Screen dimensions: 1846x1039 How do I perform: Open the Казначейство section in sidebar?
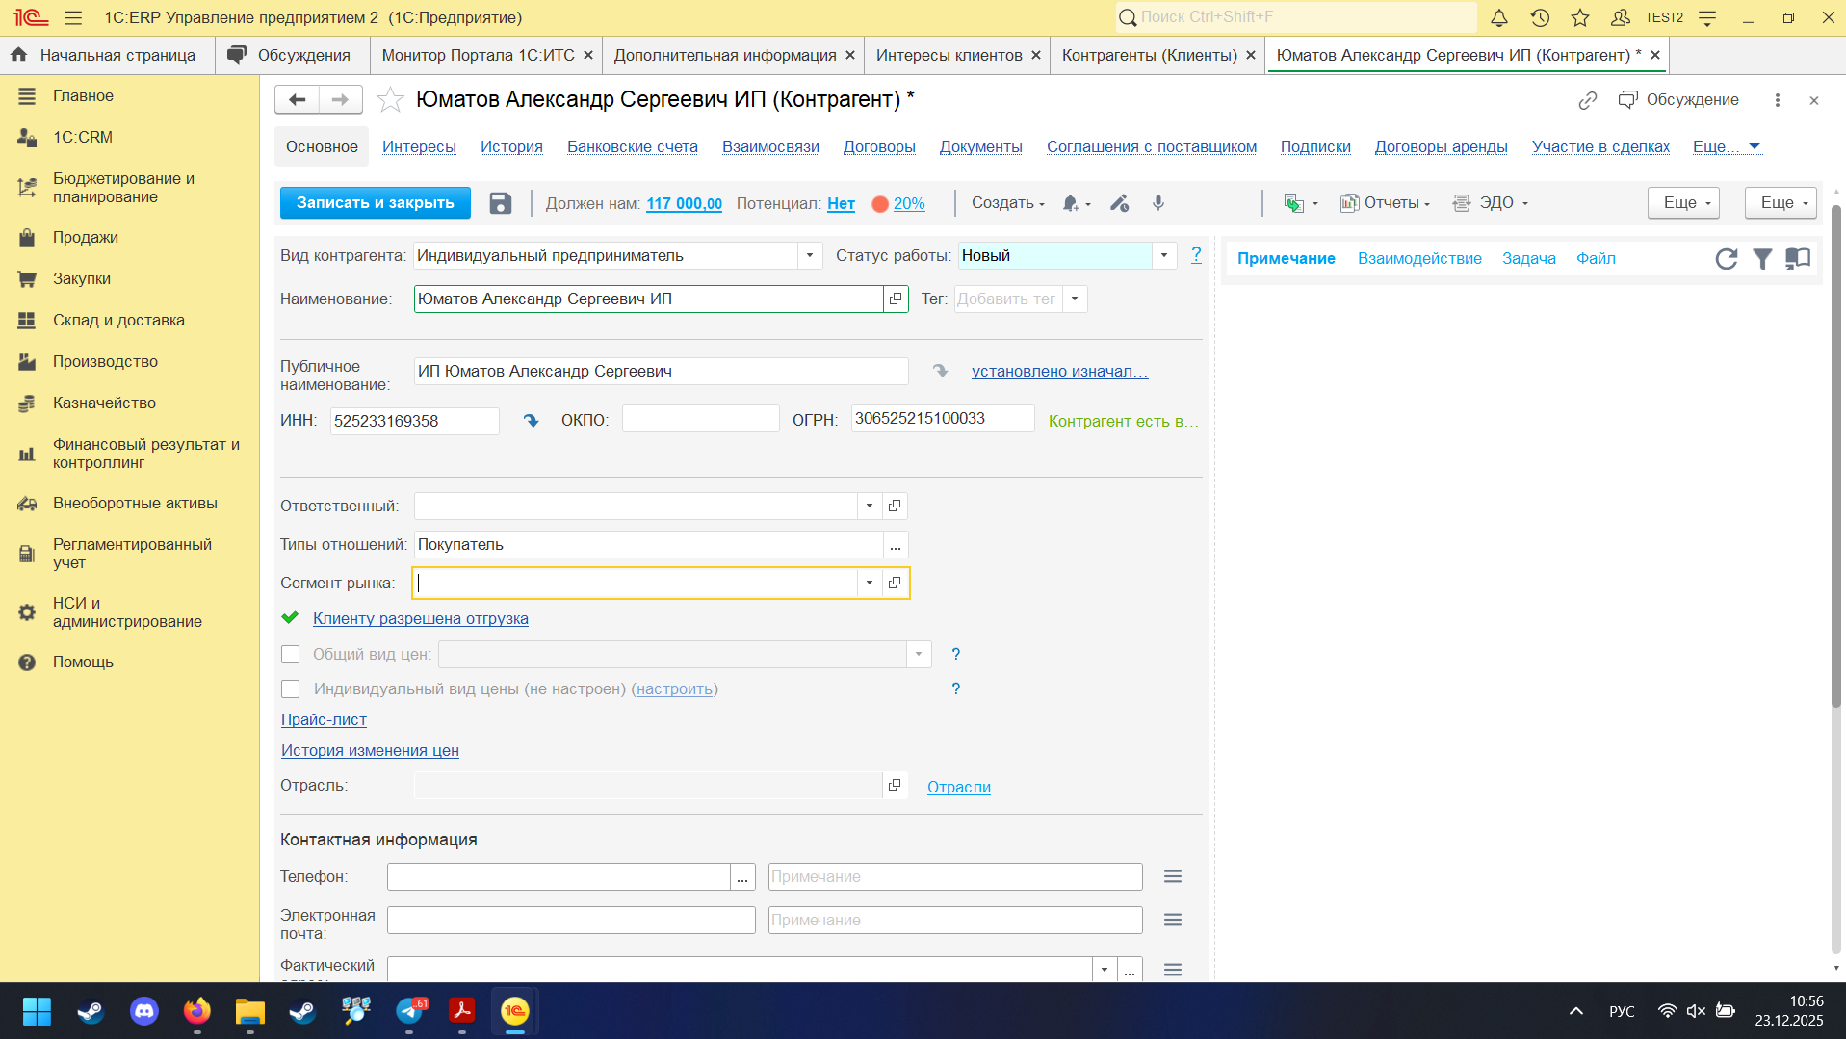click(x=104, y=403)
